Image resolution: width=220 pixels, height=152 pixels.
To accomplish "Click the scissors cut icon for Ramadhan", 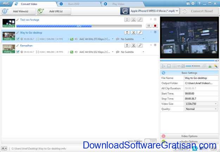I will (x=133, y=45).
